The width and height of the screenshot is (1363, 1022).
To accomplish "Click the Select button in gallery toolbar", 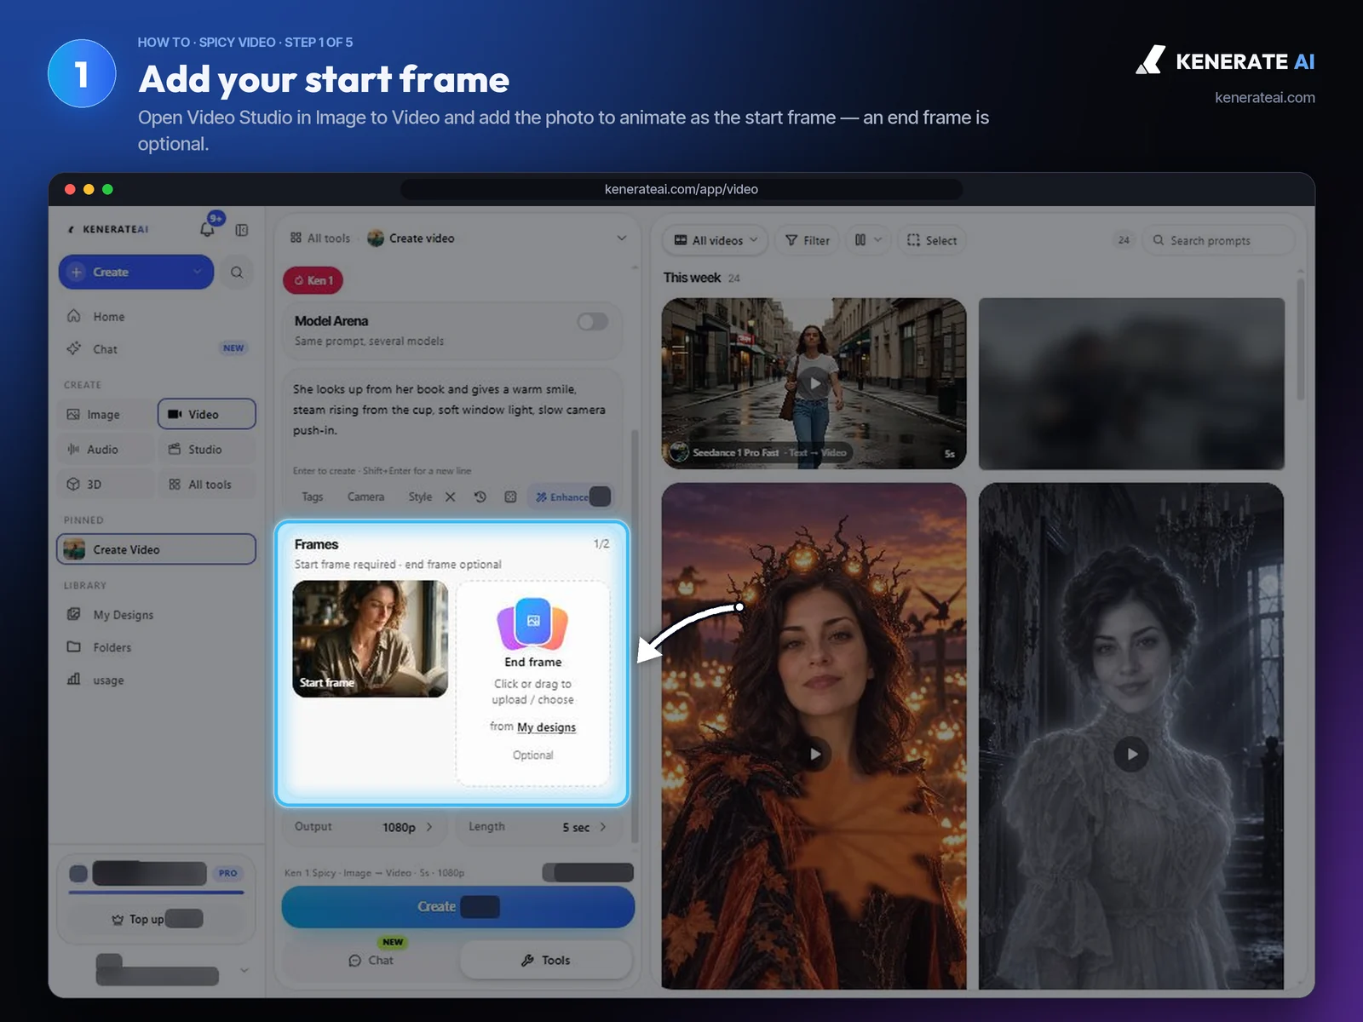I will (932, 240).
